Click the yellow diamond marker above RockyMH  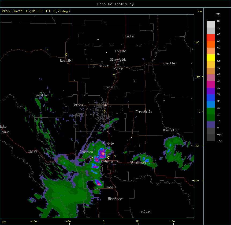[67, 55]
